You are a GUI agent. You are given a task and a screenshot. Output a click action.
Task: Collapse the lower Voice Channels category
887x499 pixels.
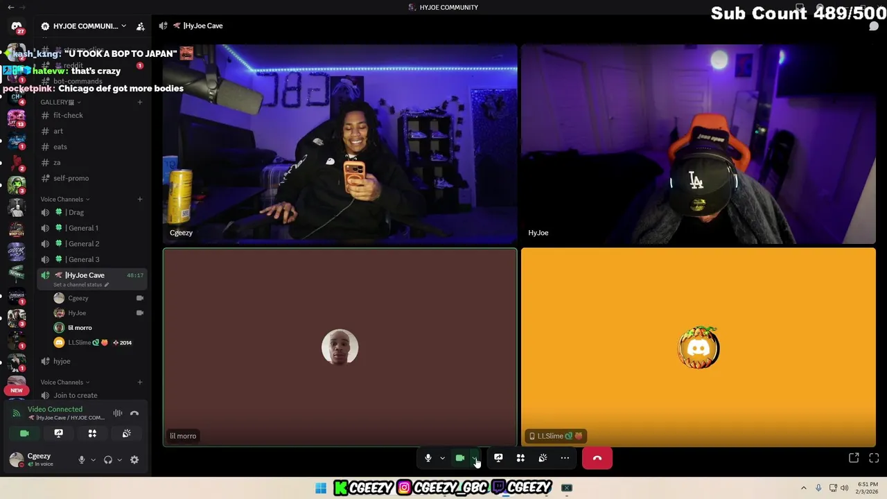(x=65, y=382)
